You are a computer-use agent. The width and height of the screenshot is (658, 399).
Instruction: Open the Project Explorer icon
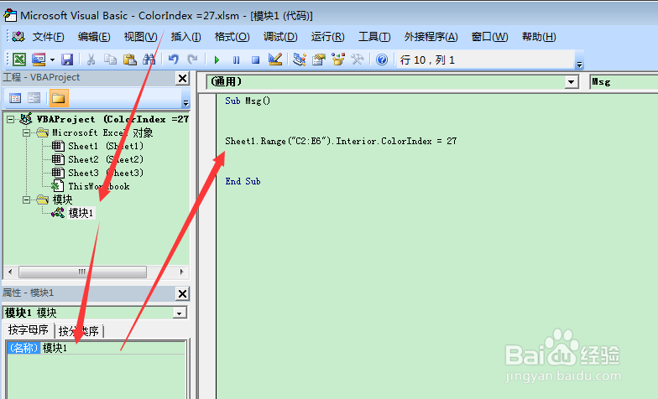[x=299, y=60]
